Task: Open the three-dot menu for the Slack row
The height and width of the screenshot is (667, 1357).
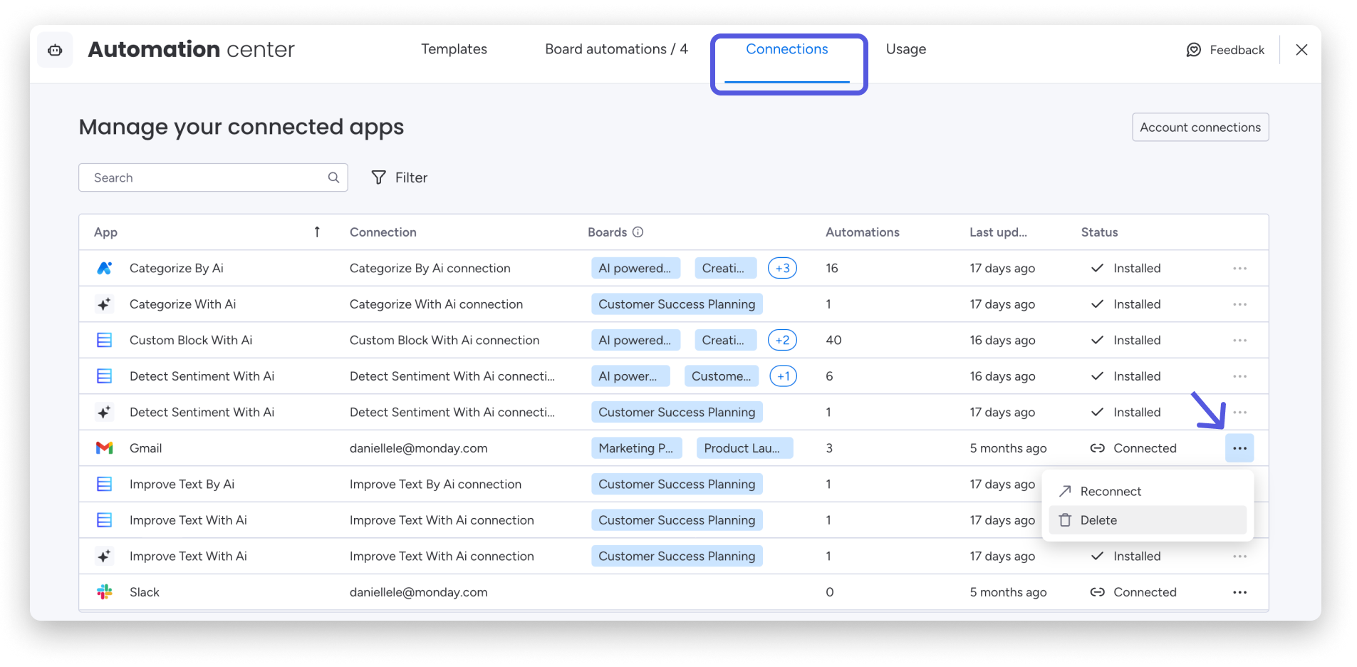Action: 1239,591
